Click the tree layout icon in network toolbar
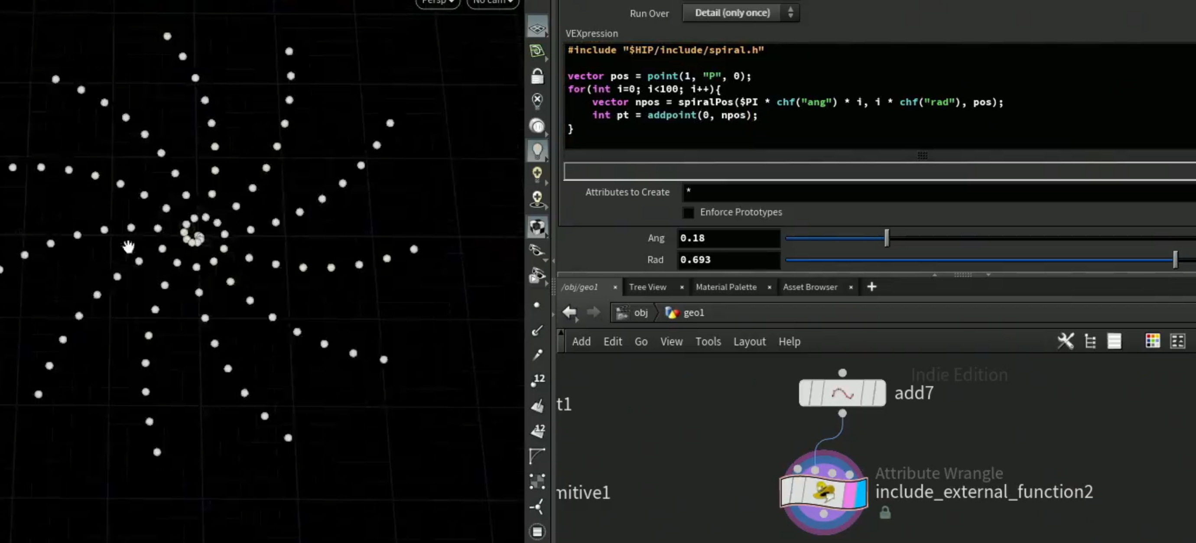1196x543 pixels. click(x=1090, y=341)
